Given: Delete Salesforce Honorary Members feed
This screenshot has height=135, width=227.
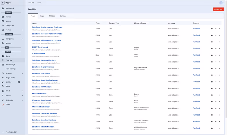Looking at the screenshot, I should (x=219, y=62).
